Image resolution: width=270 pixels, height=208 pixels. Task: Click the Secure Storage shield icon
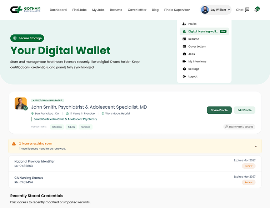15,38
